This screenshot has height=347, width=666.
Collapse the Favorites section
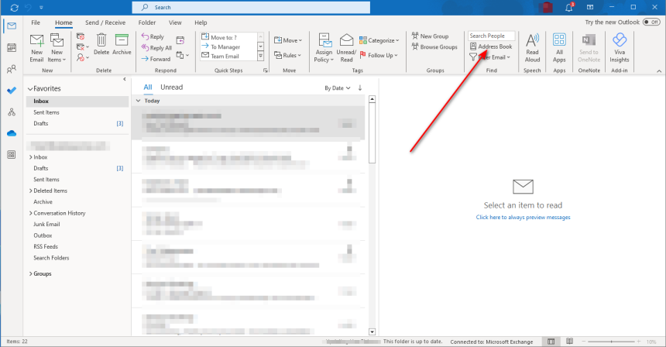(29, 89)
